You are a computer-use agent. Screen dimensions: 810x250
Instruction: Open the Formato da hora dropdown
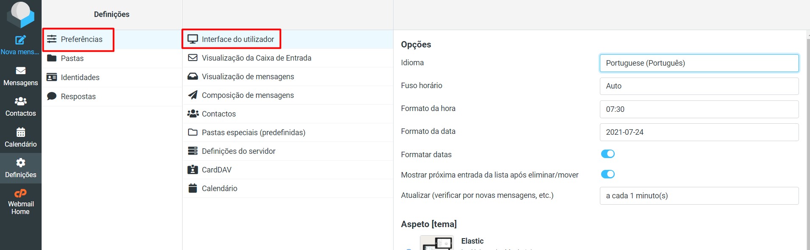point(699,109)
